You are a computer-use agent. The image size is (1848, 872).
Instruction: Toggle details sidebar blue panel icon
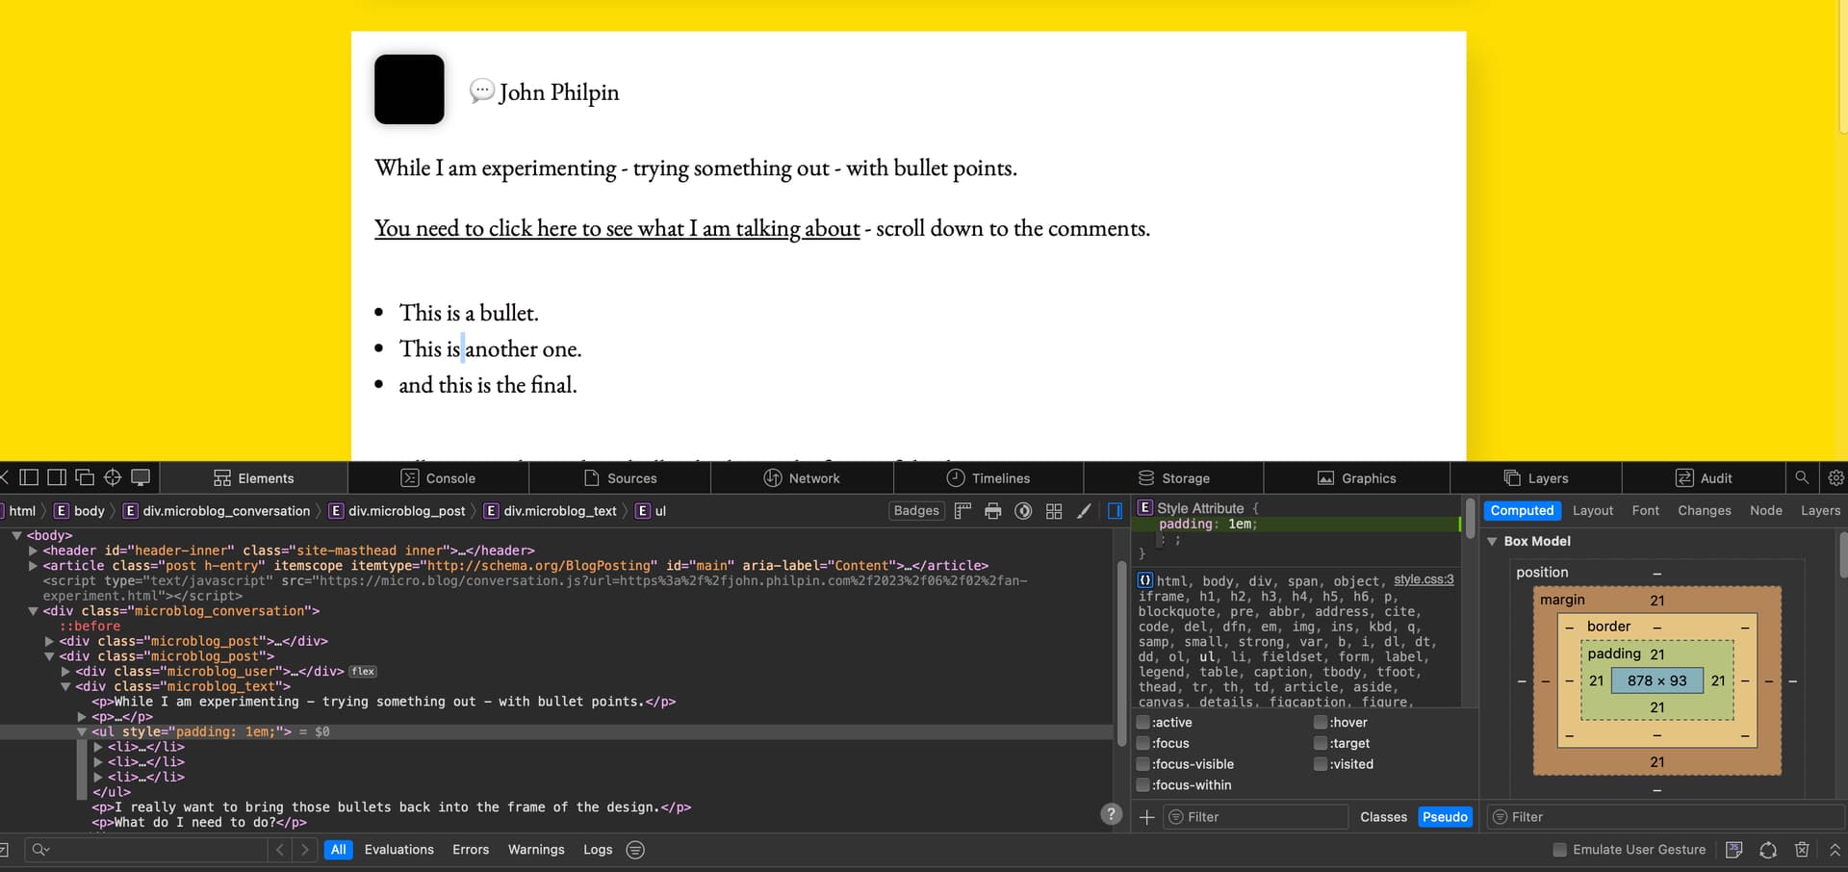[1115, 511]
